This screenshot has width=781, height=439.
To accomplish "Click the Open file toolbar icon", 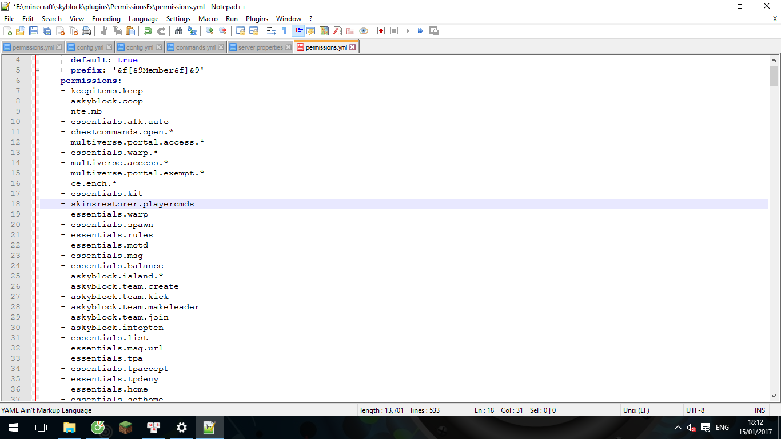I will tap(21, 31).
